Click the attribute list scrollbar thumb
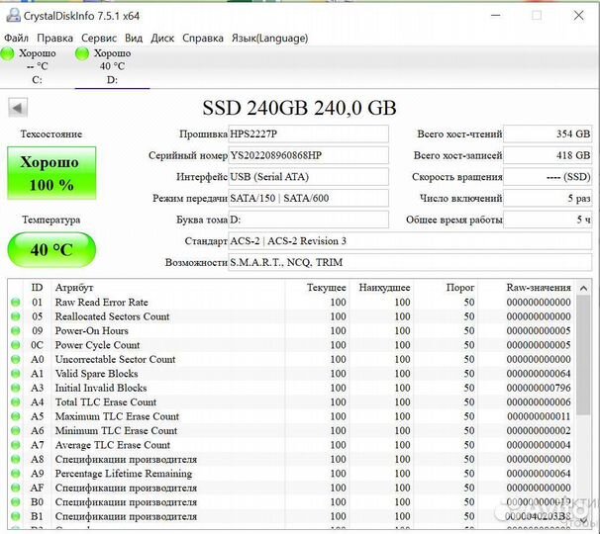The height and width of the screenshot is (534, 600). click(x=583, y=355)
